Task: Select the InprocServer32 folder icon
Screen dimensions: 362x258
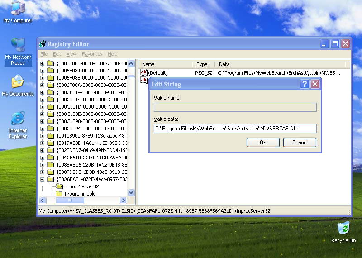Action: coord(59,186)
